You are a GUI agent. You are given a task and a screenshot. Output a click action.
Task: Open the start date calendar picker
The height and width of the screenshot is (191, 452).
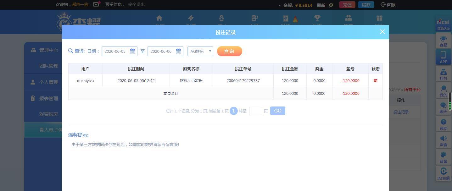(x=132, y=51)
